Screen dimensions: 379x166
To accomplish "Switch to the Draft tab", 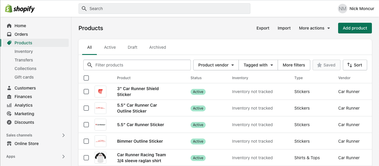I will click(132, 47).
